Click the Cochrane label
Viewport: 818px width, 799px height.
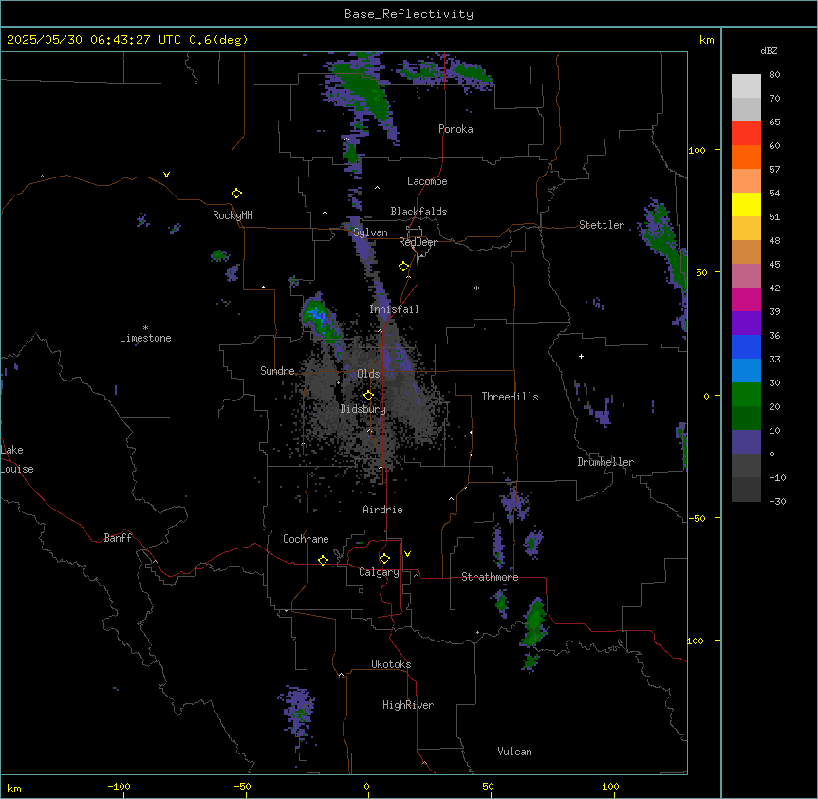click(x=306, y=539)
